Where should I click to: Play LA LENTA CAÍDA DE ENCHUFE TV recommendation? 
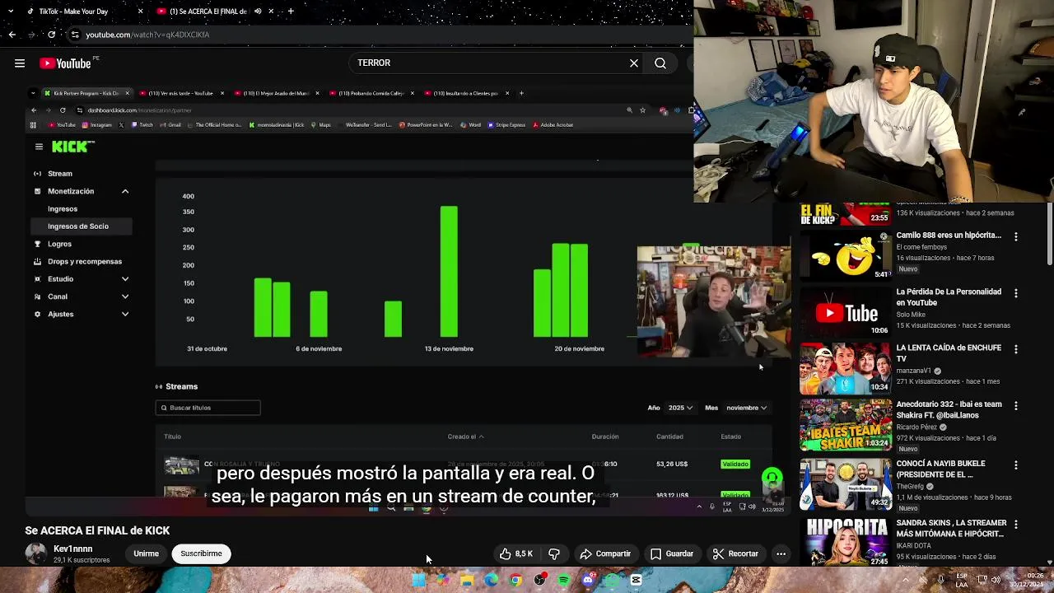coord(846,368)
